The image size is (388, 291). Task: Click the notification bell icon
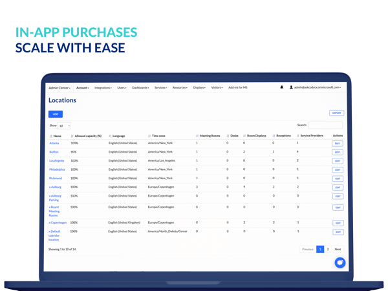click(281, 87)
